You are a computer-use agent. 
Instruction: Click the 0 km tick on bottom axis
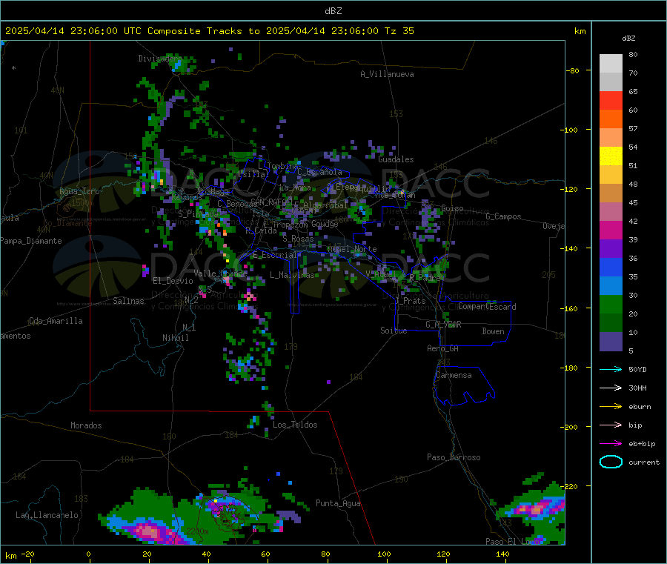[x=88, y=554]
